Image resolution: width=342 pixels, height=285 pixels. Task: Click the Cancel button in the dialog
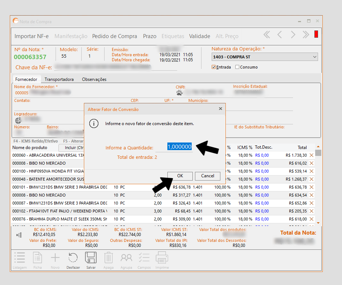point(207,176)
